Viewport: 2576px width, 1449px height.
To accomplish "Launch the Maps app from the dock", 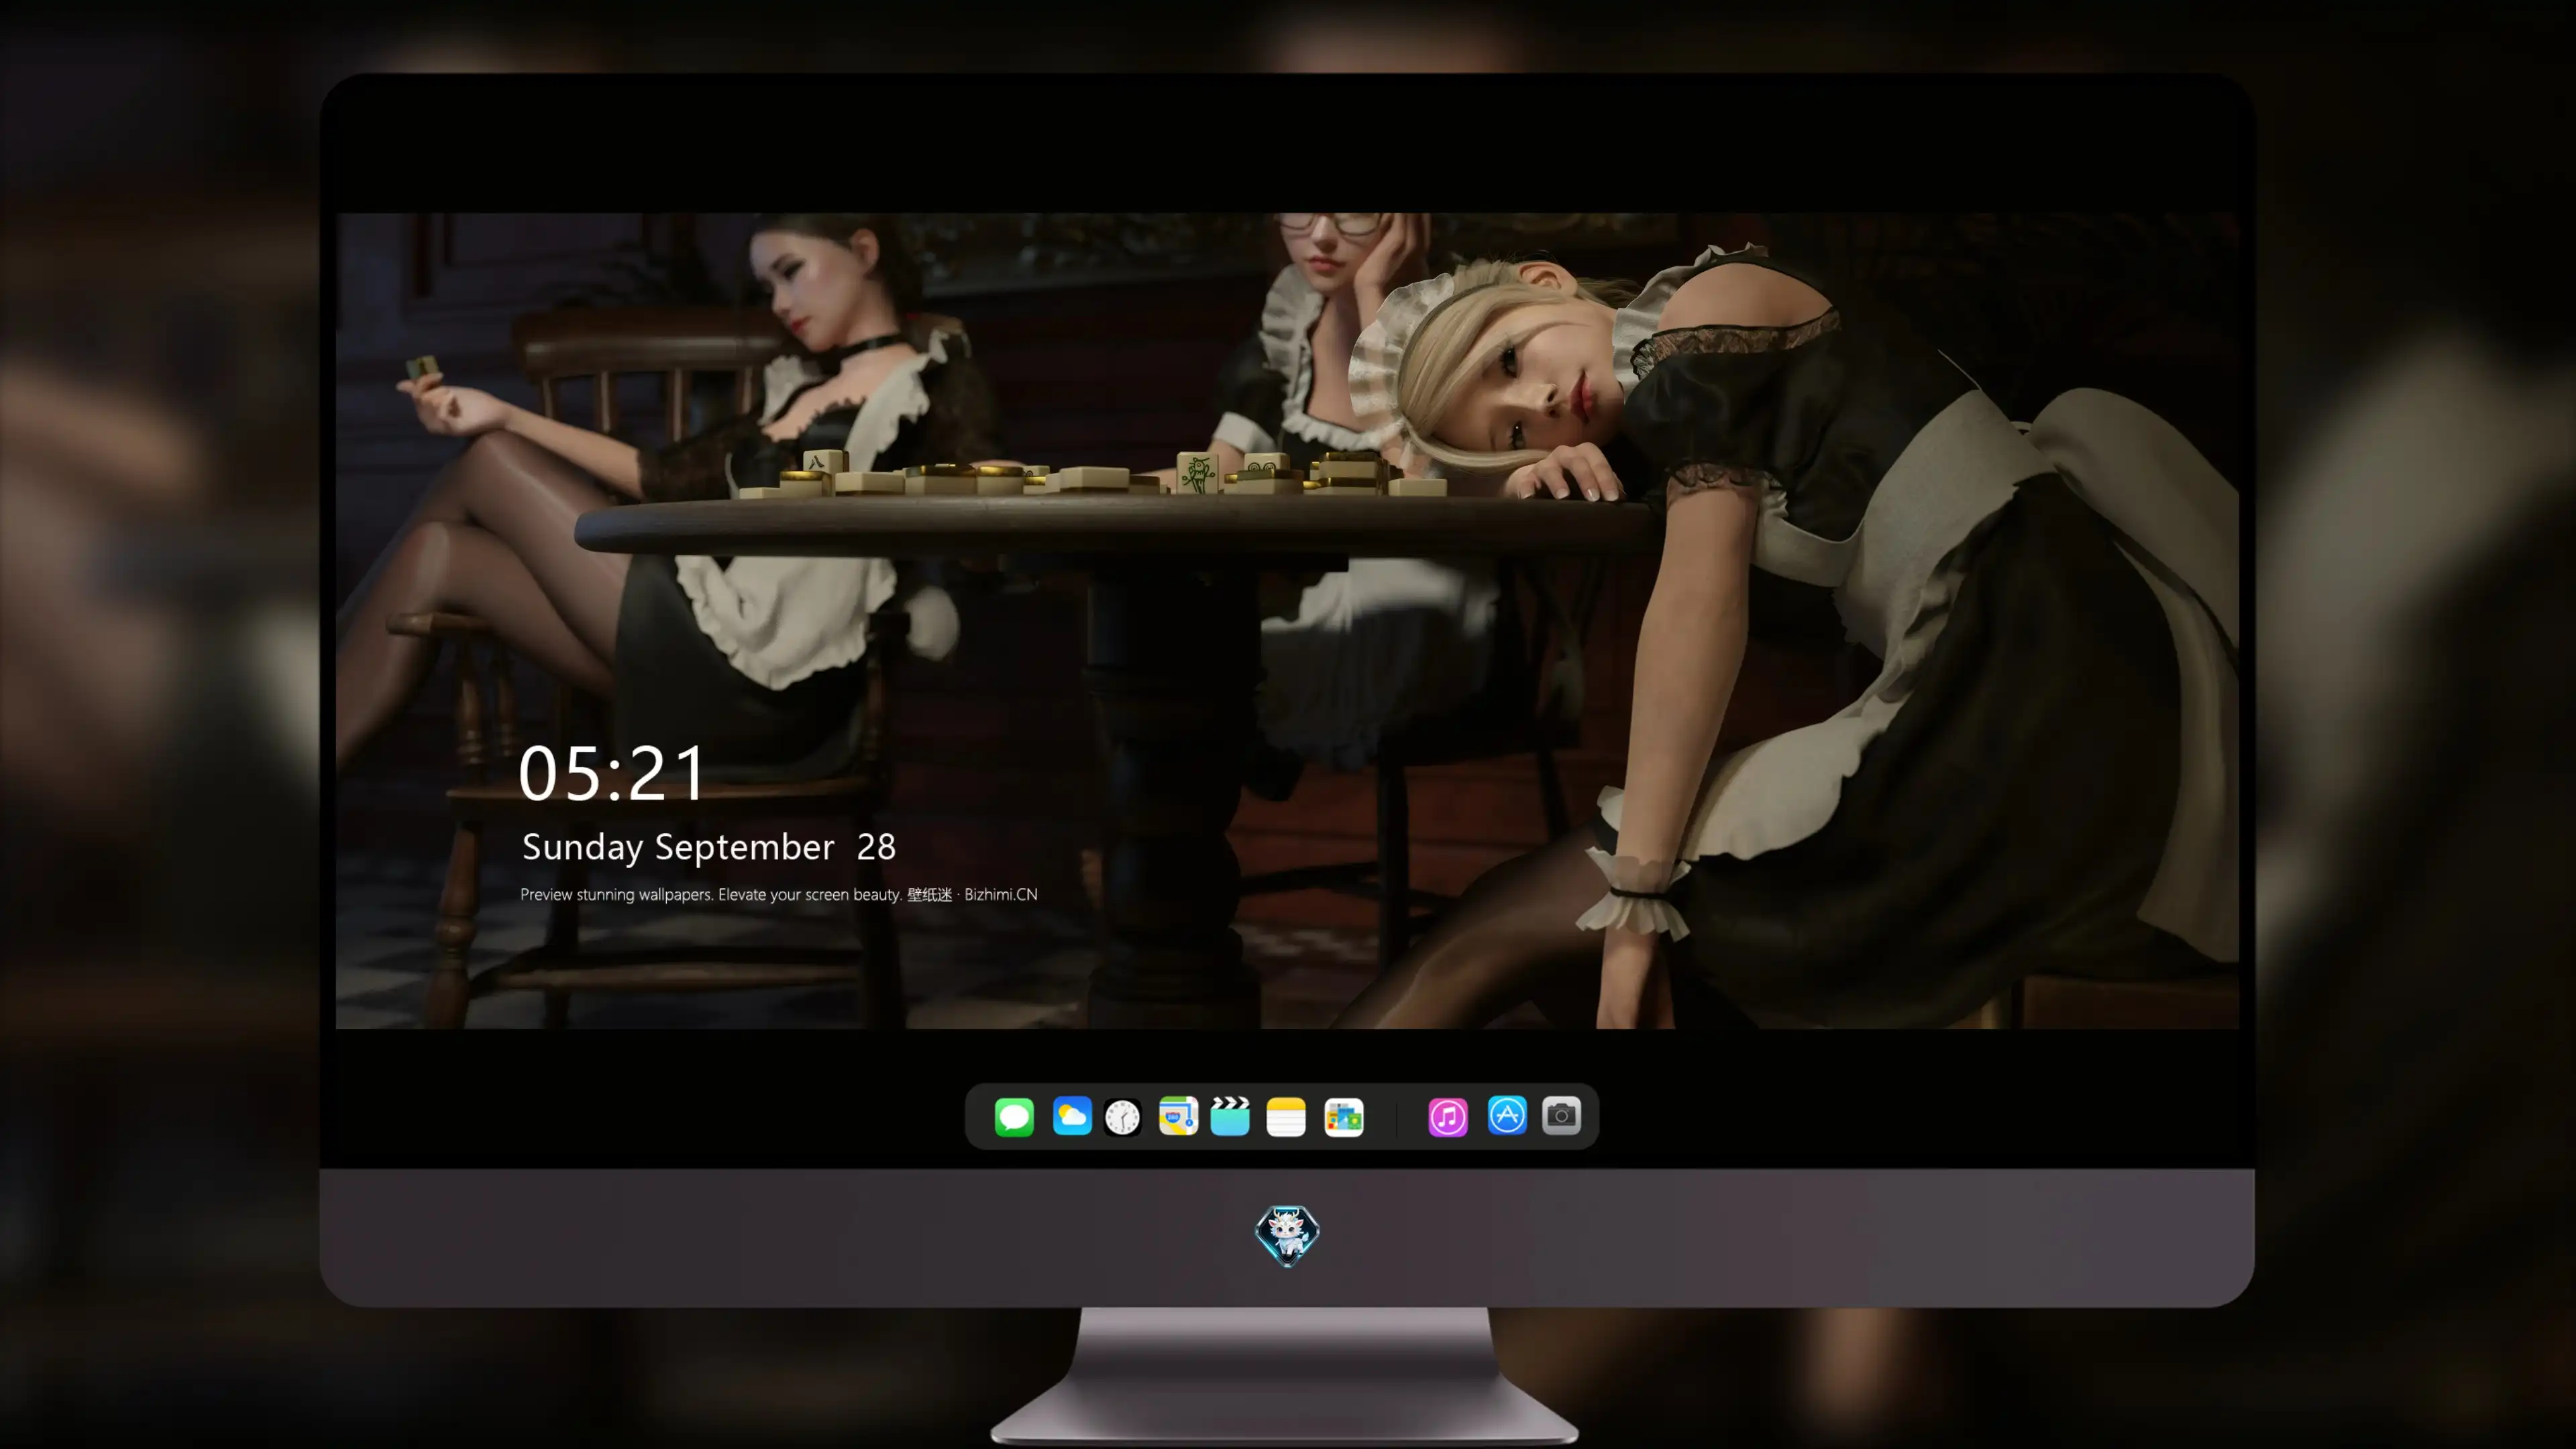I will pos(1178,1116).
